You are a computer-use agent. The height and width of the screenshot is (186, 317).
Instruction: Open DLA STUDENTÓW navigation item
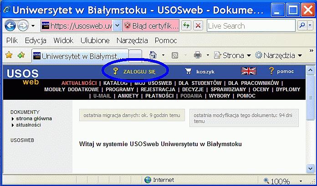200,83
